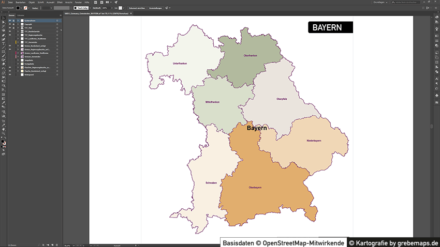Select the Selection tool (black arrow)
The image size is (440, 247).
tap(3, 18)
